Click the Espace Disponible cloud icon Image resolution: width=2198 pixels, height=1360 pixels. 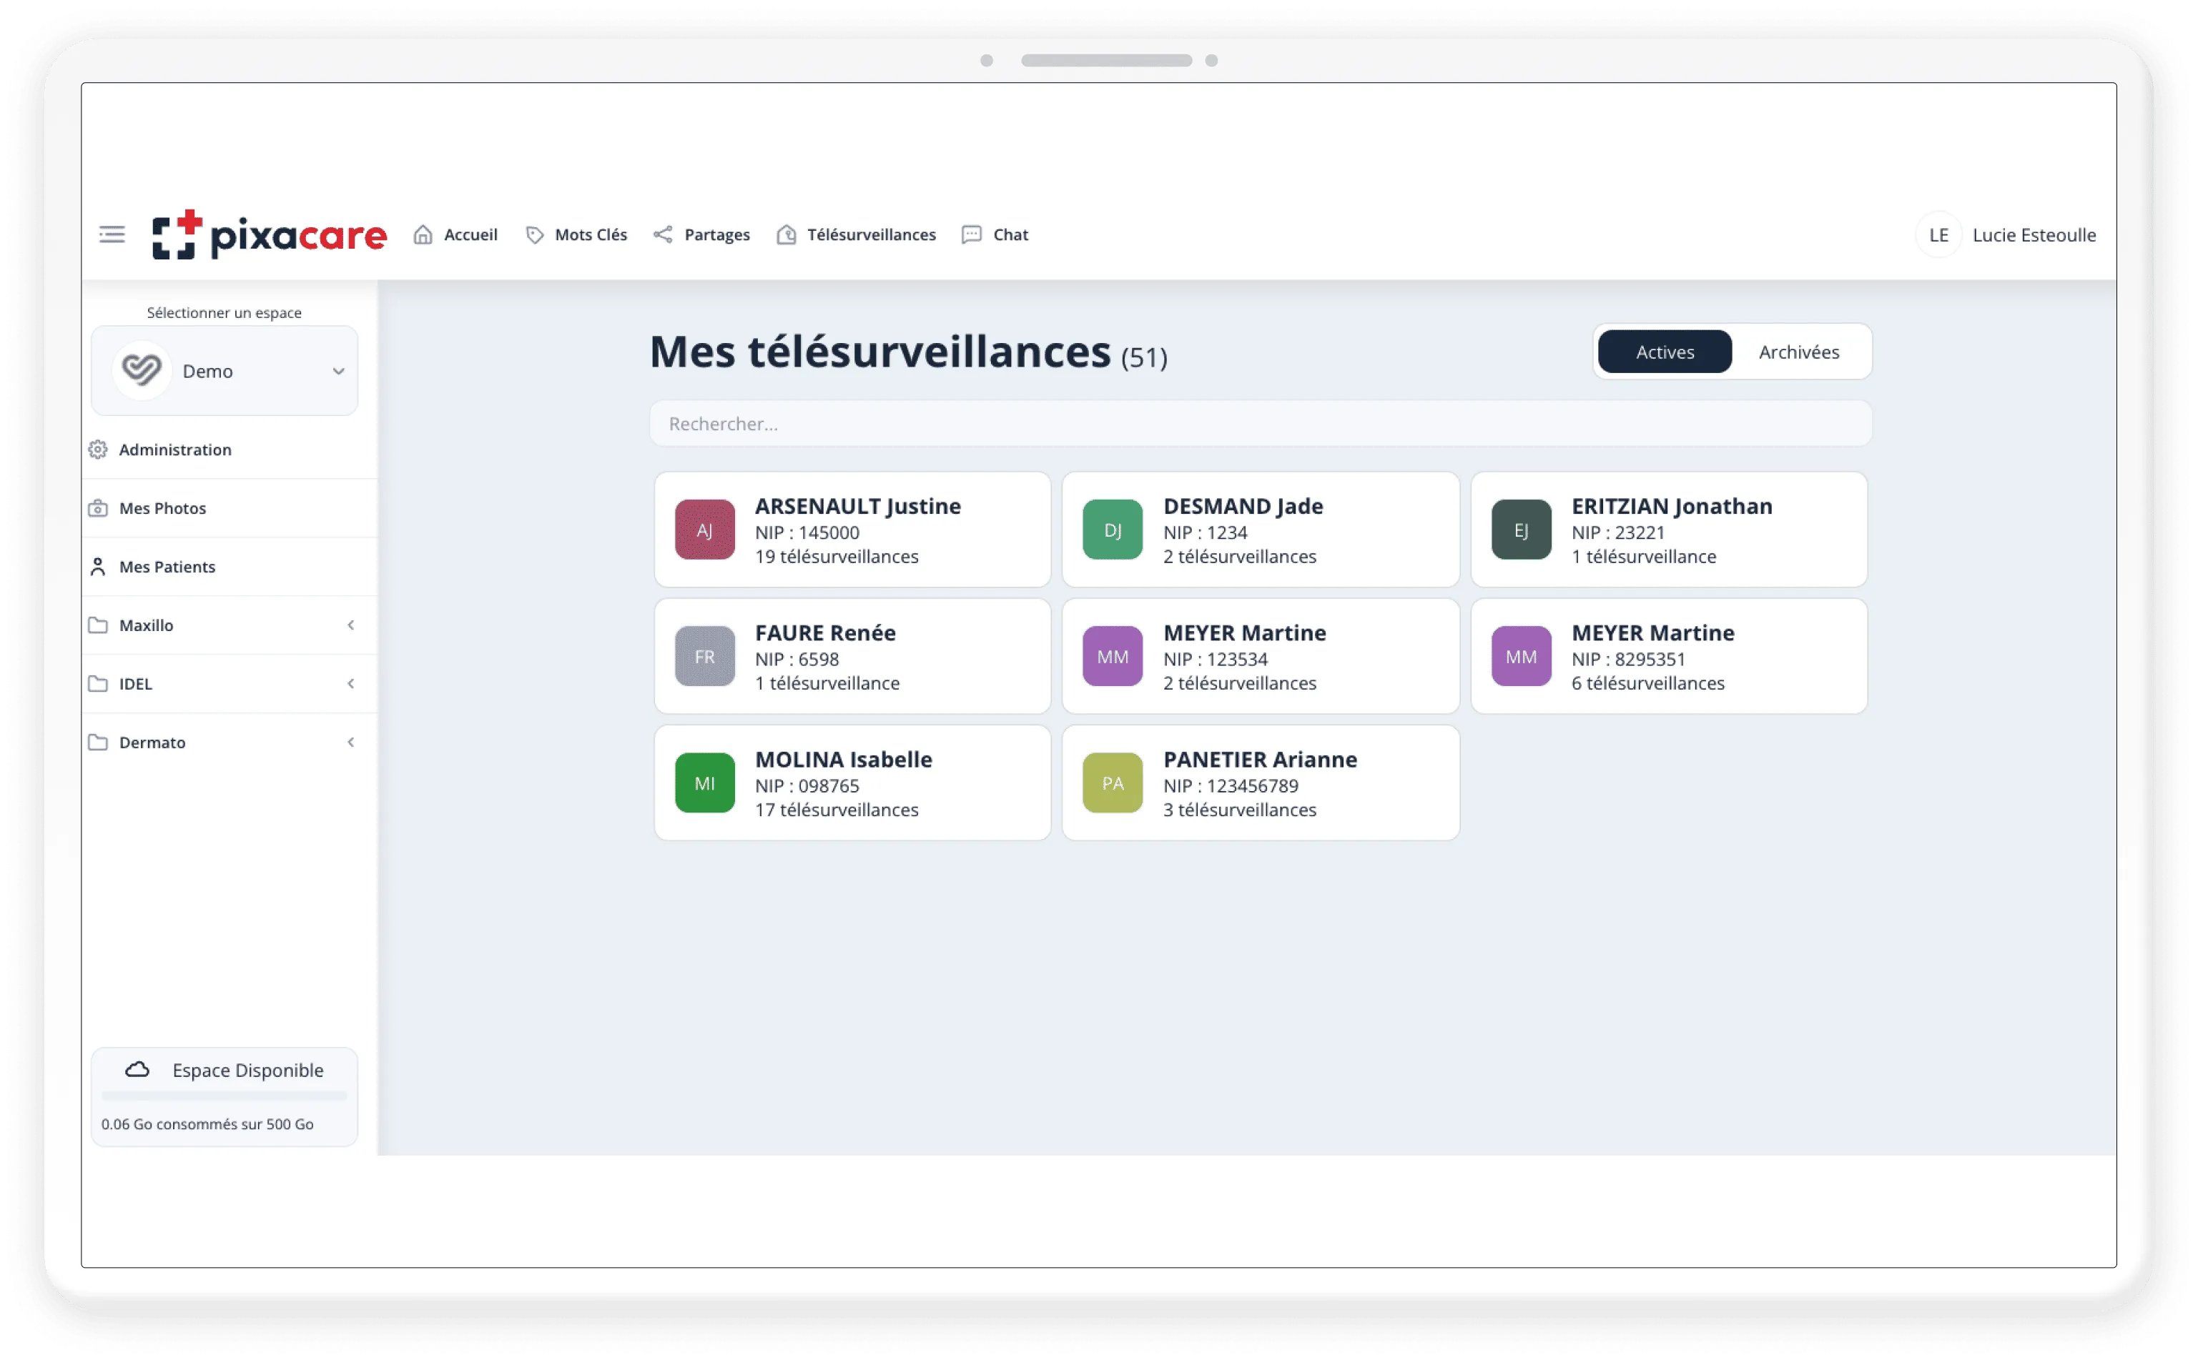pyautogui.click(x=137, y=1069)
